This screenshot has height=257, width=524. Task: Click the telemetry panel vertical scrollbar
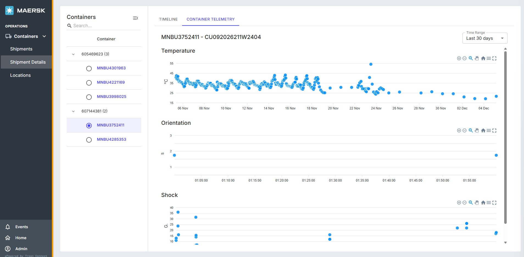pos(505,137)
